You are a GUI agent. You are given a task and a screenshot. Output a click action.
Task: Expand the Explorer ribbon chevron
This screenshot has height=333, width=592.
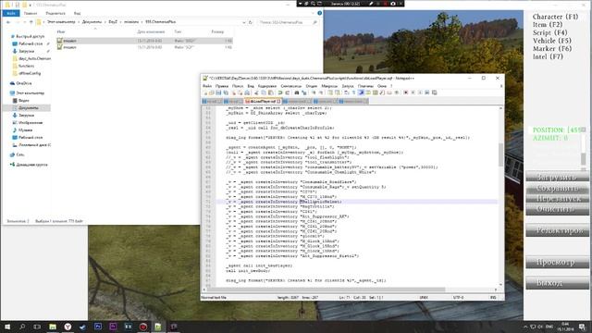tap(313, 13)
